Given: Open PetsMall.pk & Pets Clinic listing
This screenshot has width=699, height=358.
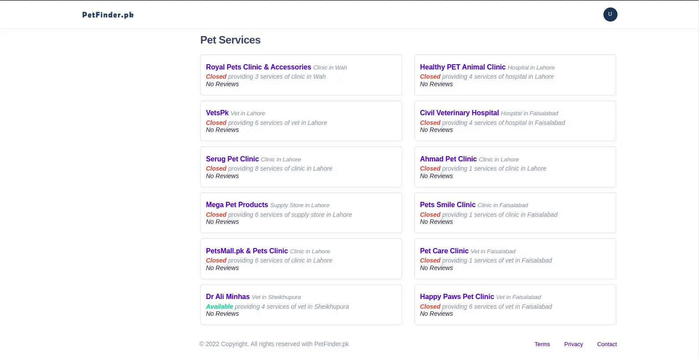Looking at the screenshot, I should tap(247, 251).
